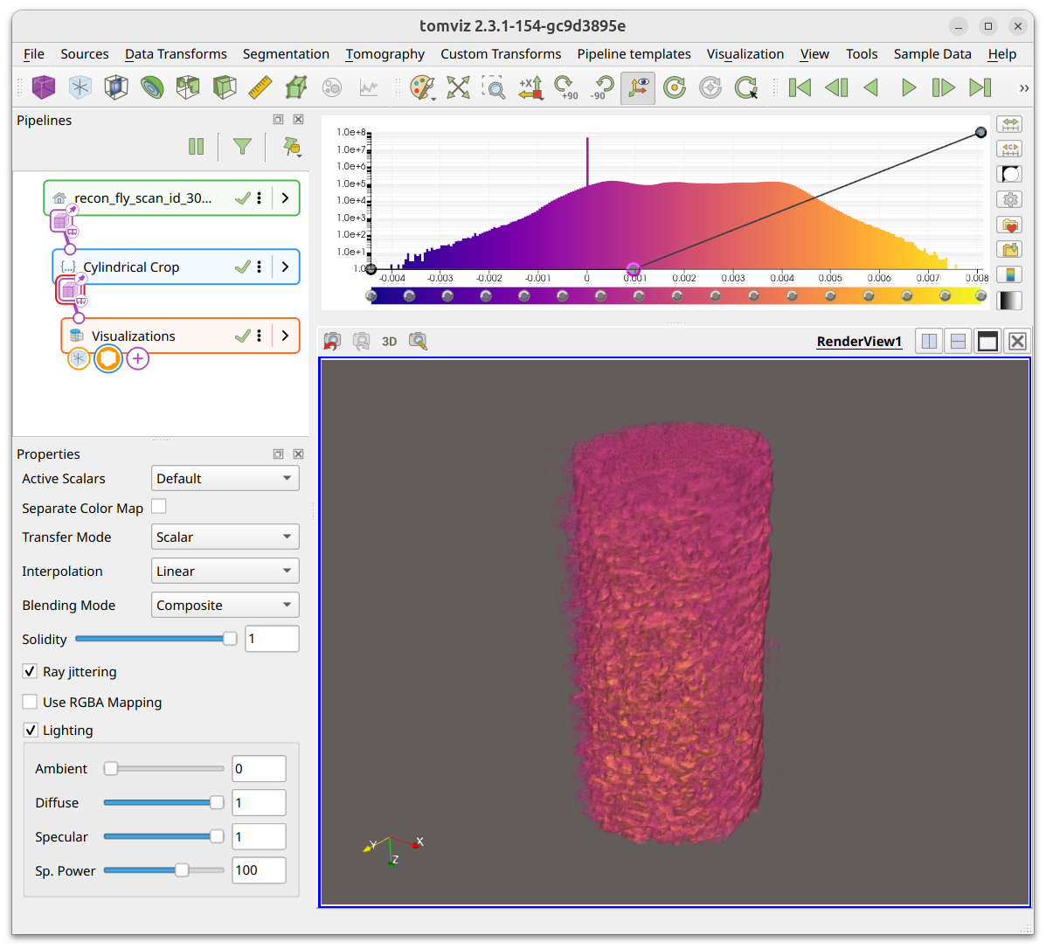Activate Zoom to box tool
1046x949 pixels.
(x=495, y=87)
